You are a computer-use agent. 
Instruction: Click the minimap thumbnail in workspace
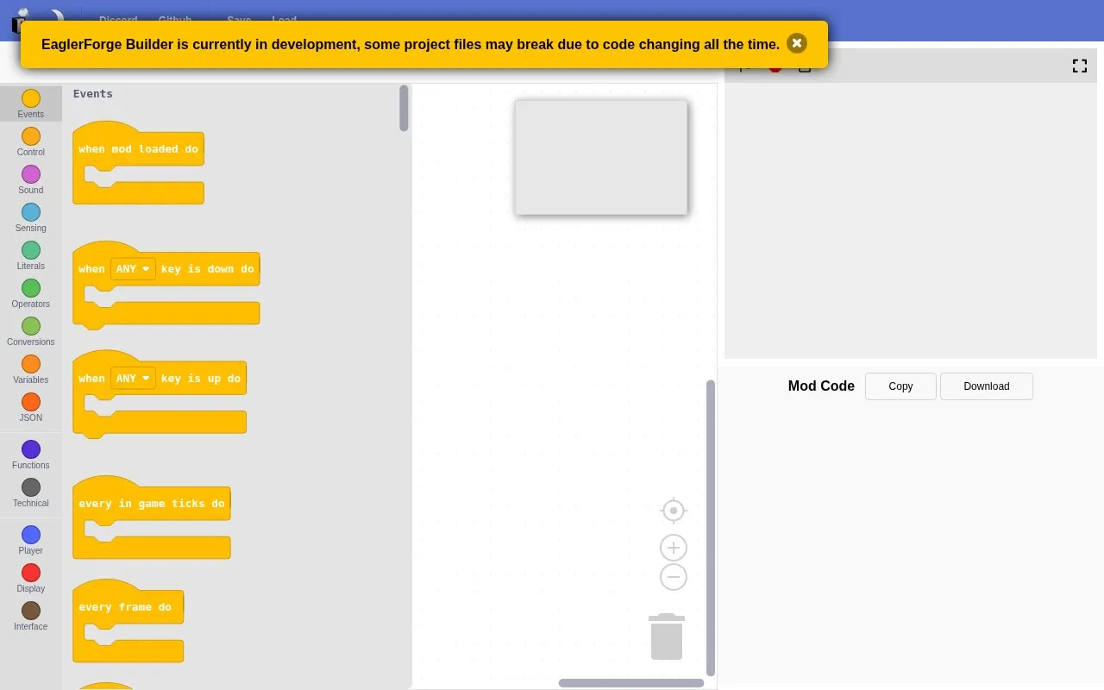[601, 157]
